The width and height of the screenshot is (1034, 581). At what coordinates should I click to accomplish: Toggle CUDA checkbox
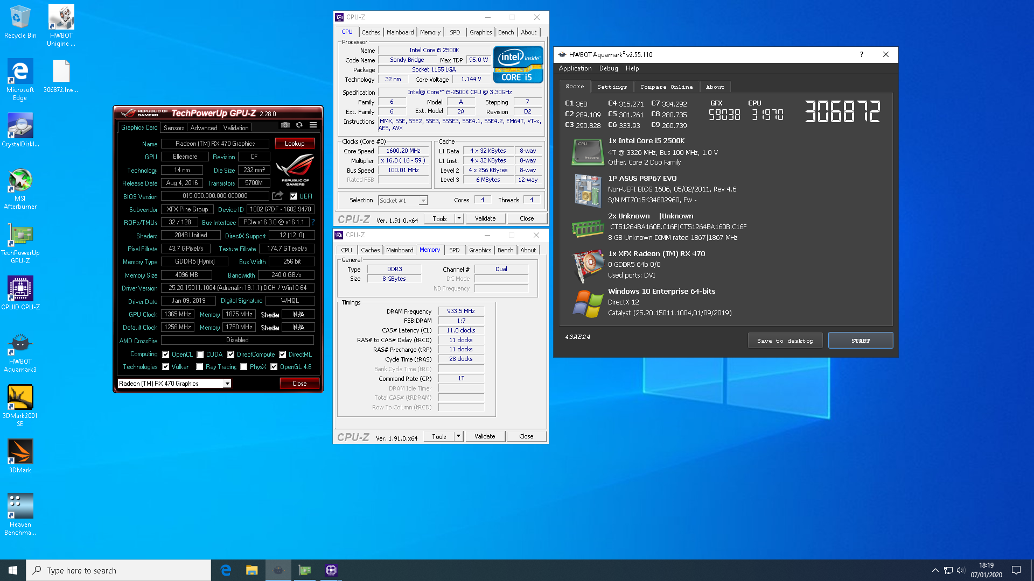click(200, 355)
